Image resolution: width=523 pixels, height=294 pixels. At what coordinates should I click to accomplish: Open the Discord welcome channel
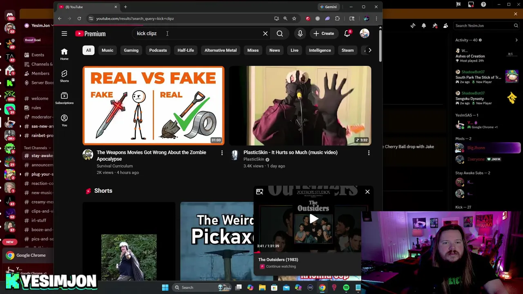point(40,98)
